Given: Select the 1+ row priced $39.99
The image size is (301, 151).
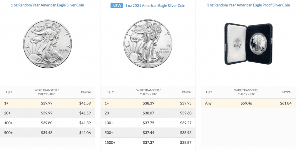Looking at the screenshot, I should [48, 103].
